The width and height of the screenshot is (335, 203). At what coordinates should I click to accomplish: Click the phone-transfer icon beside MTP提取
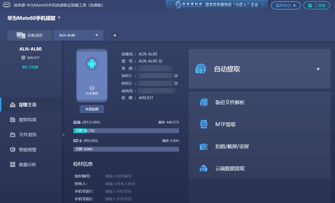203,124
